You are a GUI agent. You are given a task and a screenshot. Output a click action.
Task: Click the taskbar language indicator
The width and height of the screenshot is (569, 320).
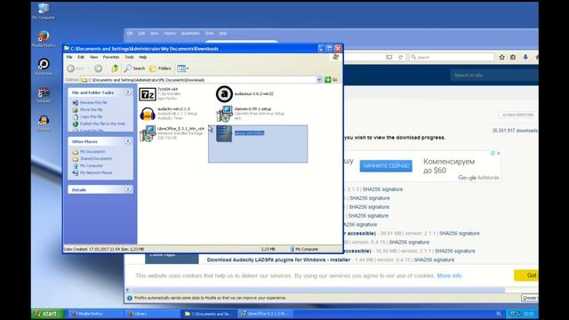point(499,314)
